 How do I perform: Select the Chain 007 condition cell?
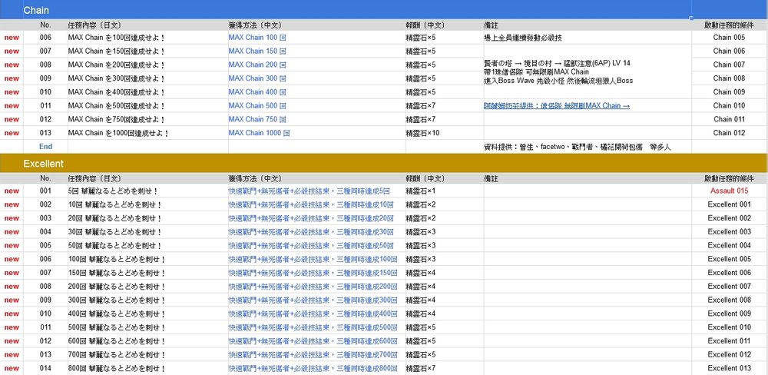(730, 65)
